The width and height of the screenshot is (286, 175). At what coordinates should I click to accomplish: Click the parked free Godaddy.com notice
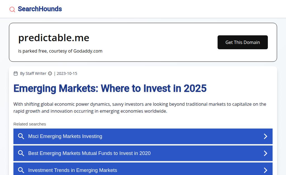point(60,51)
